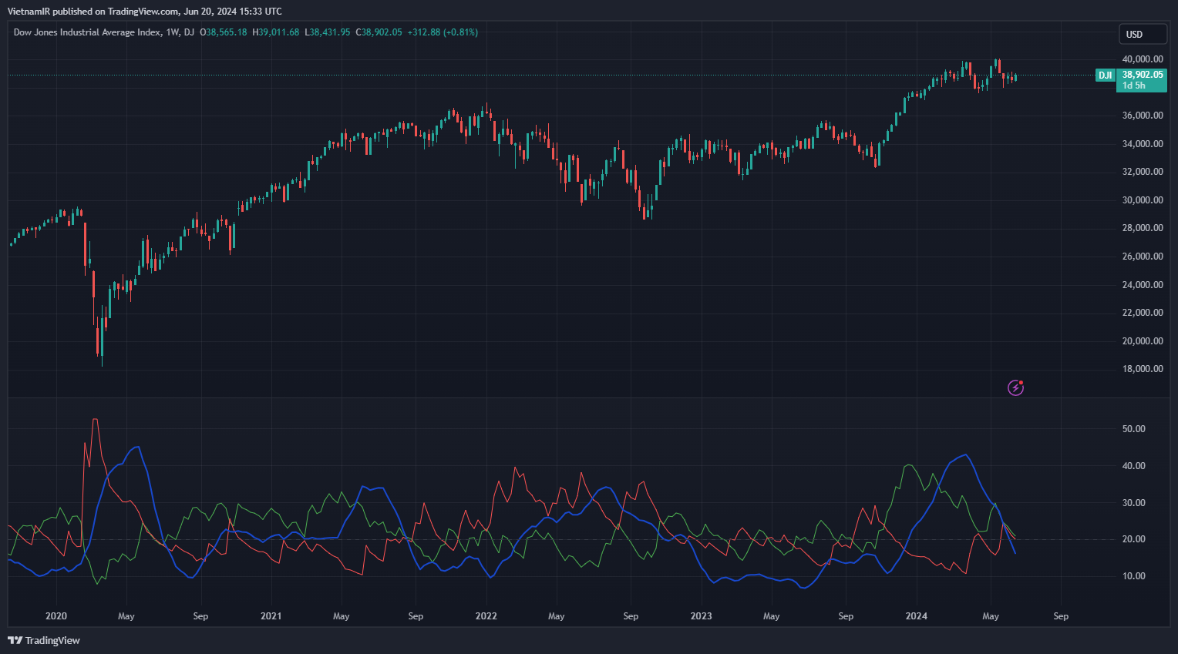Click the 2022 time axis label
This screenshot has width=1178, height=654.
(x=486, y=616)
